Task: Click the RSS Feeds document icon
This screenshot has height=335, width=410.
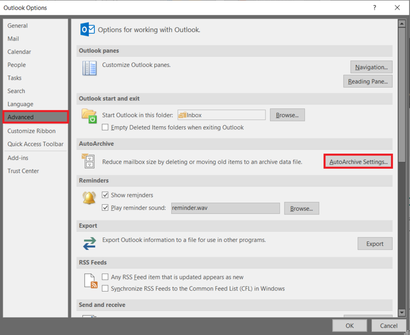Action: click(90, 281)
